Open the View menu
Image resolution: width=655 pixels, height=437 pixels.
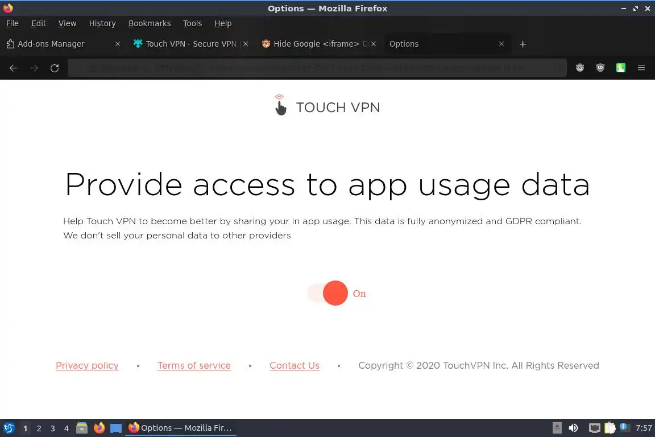[x=67, y=23]
